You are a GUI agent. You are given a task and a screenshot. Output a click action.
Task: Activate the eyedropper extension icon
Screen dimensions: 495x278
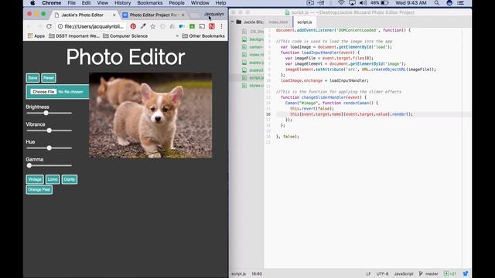click(143, 26)
